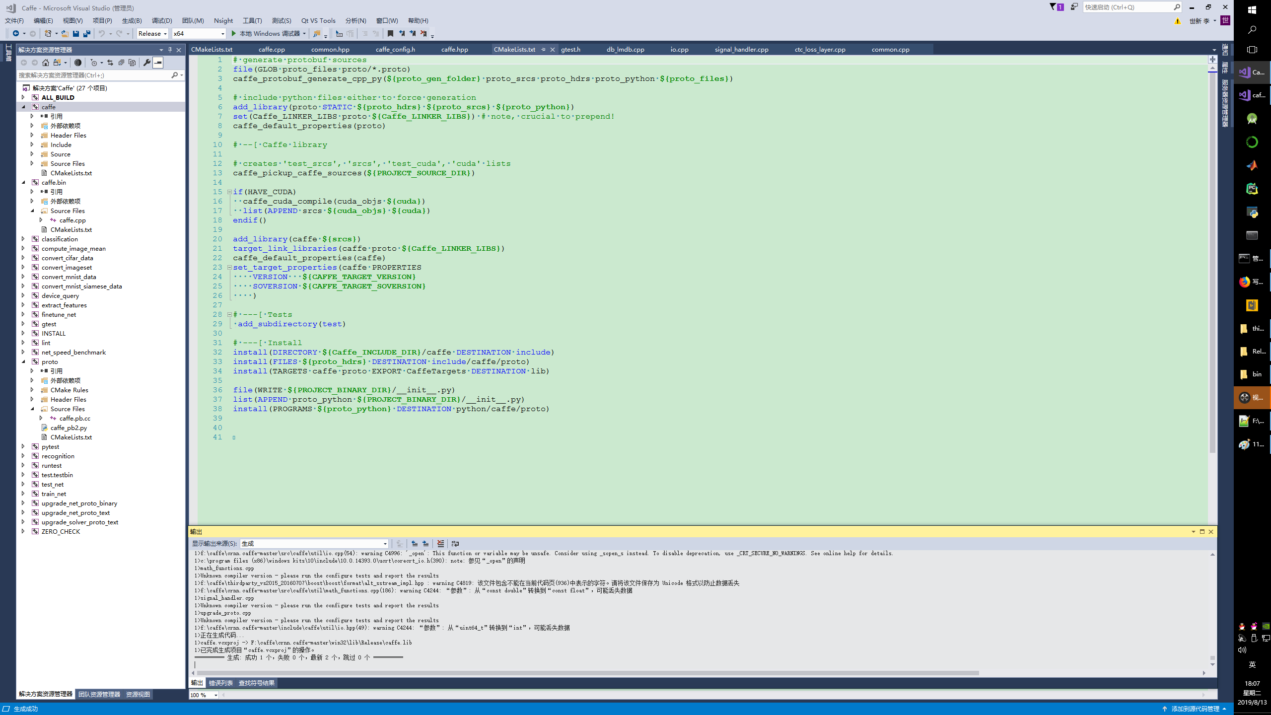Image resolution: width=1271 pixels, height=715 pixels.
Task: Toggle pin on Solution Explorer panel
Action: 170,50
